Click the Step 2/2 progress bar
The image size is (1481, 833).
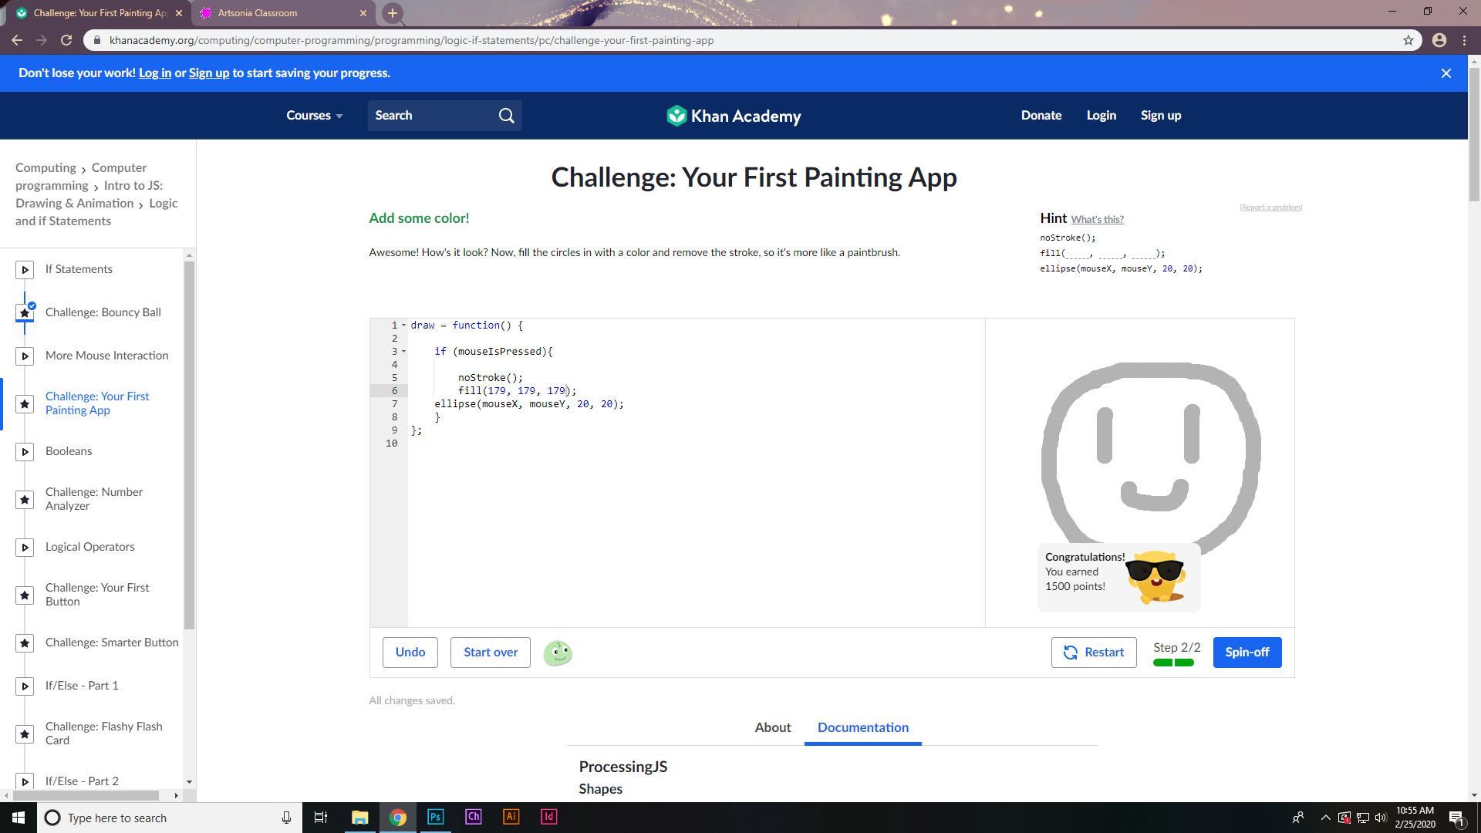[x=1173, y=663]
